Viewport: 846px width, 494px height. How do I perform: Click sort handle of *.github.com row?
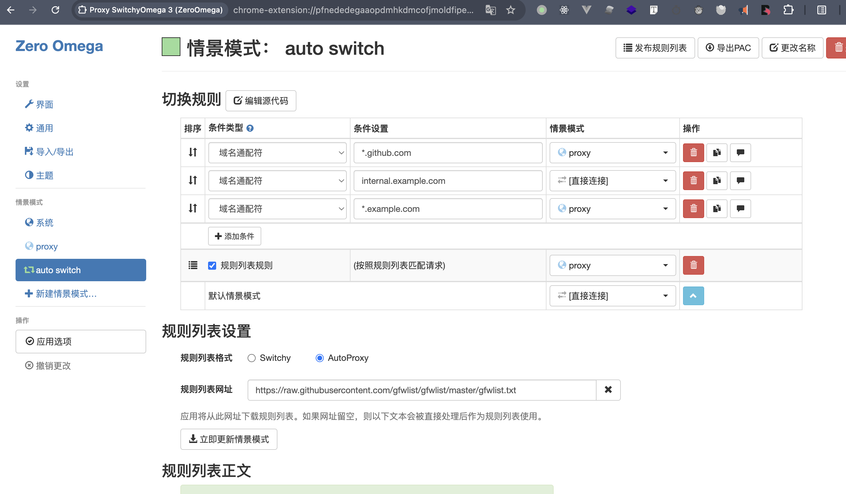[193, 152]
